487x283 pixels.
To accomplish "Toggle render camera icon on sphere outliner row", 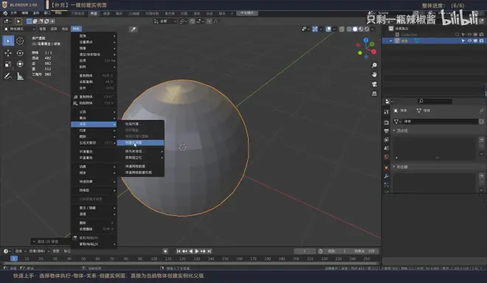I will [x=481, y=41].
